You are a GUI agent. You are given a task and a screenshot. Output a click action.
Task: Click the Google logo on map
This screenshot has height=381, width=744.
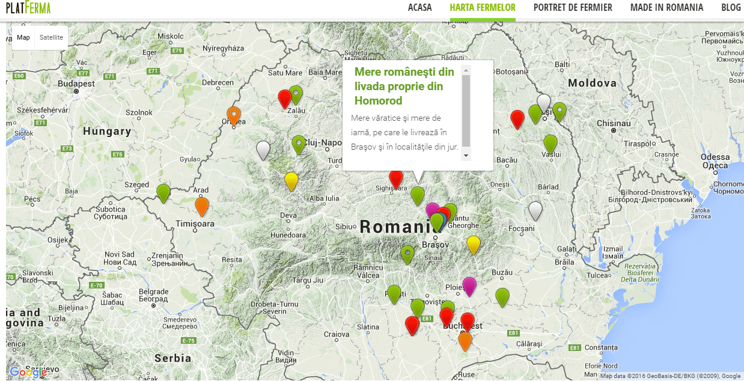click(x=28, y=372)
